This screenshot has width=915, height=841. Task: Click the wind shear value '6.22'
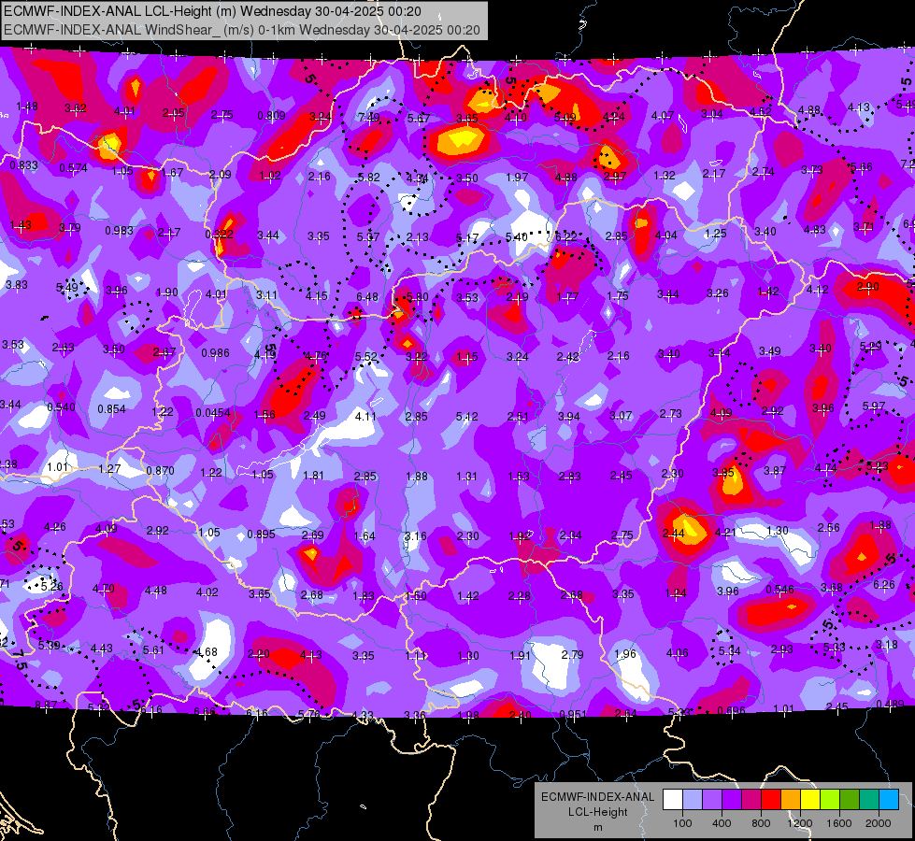click(565, 236)
